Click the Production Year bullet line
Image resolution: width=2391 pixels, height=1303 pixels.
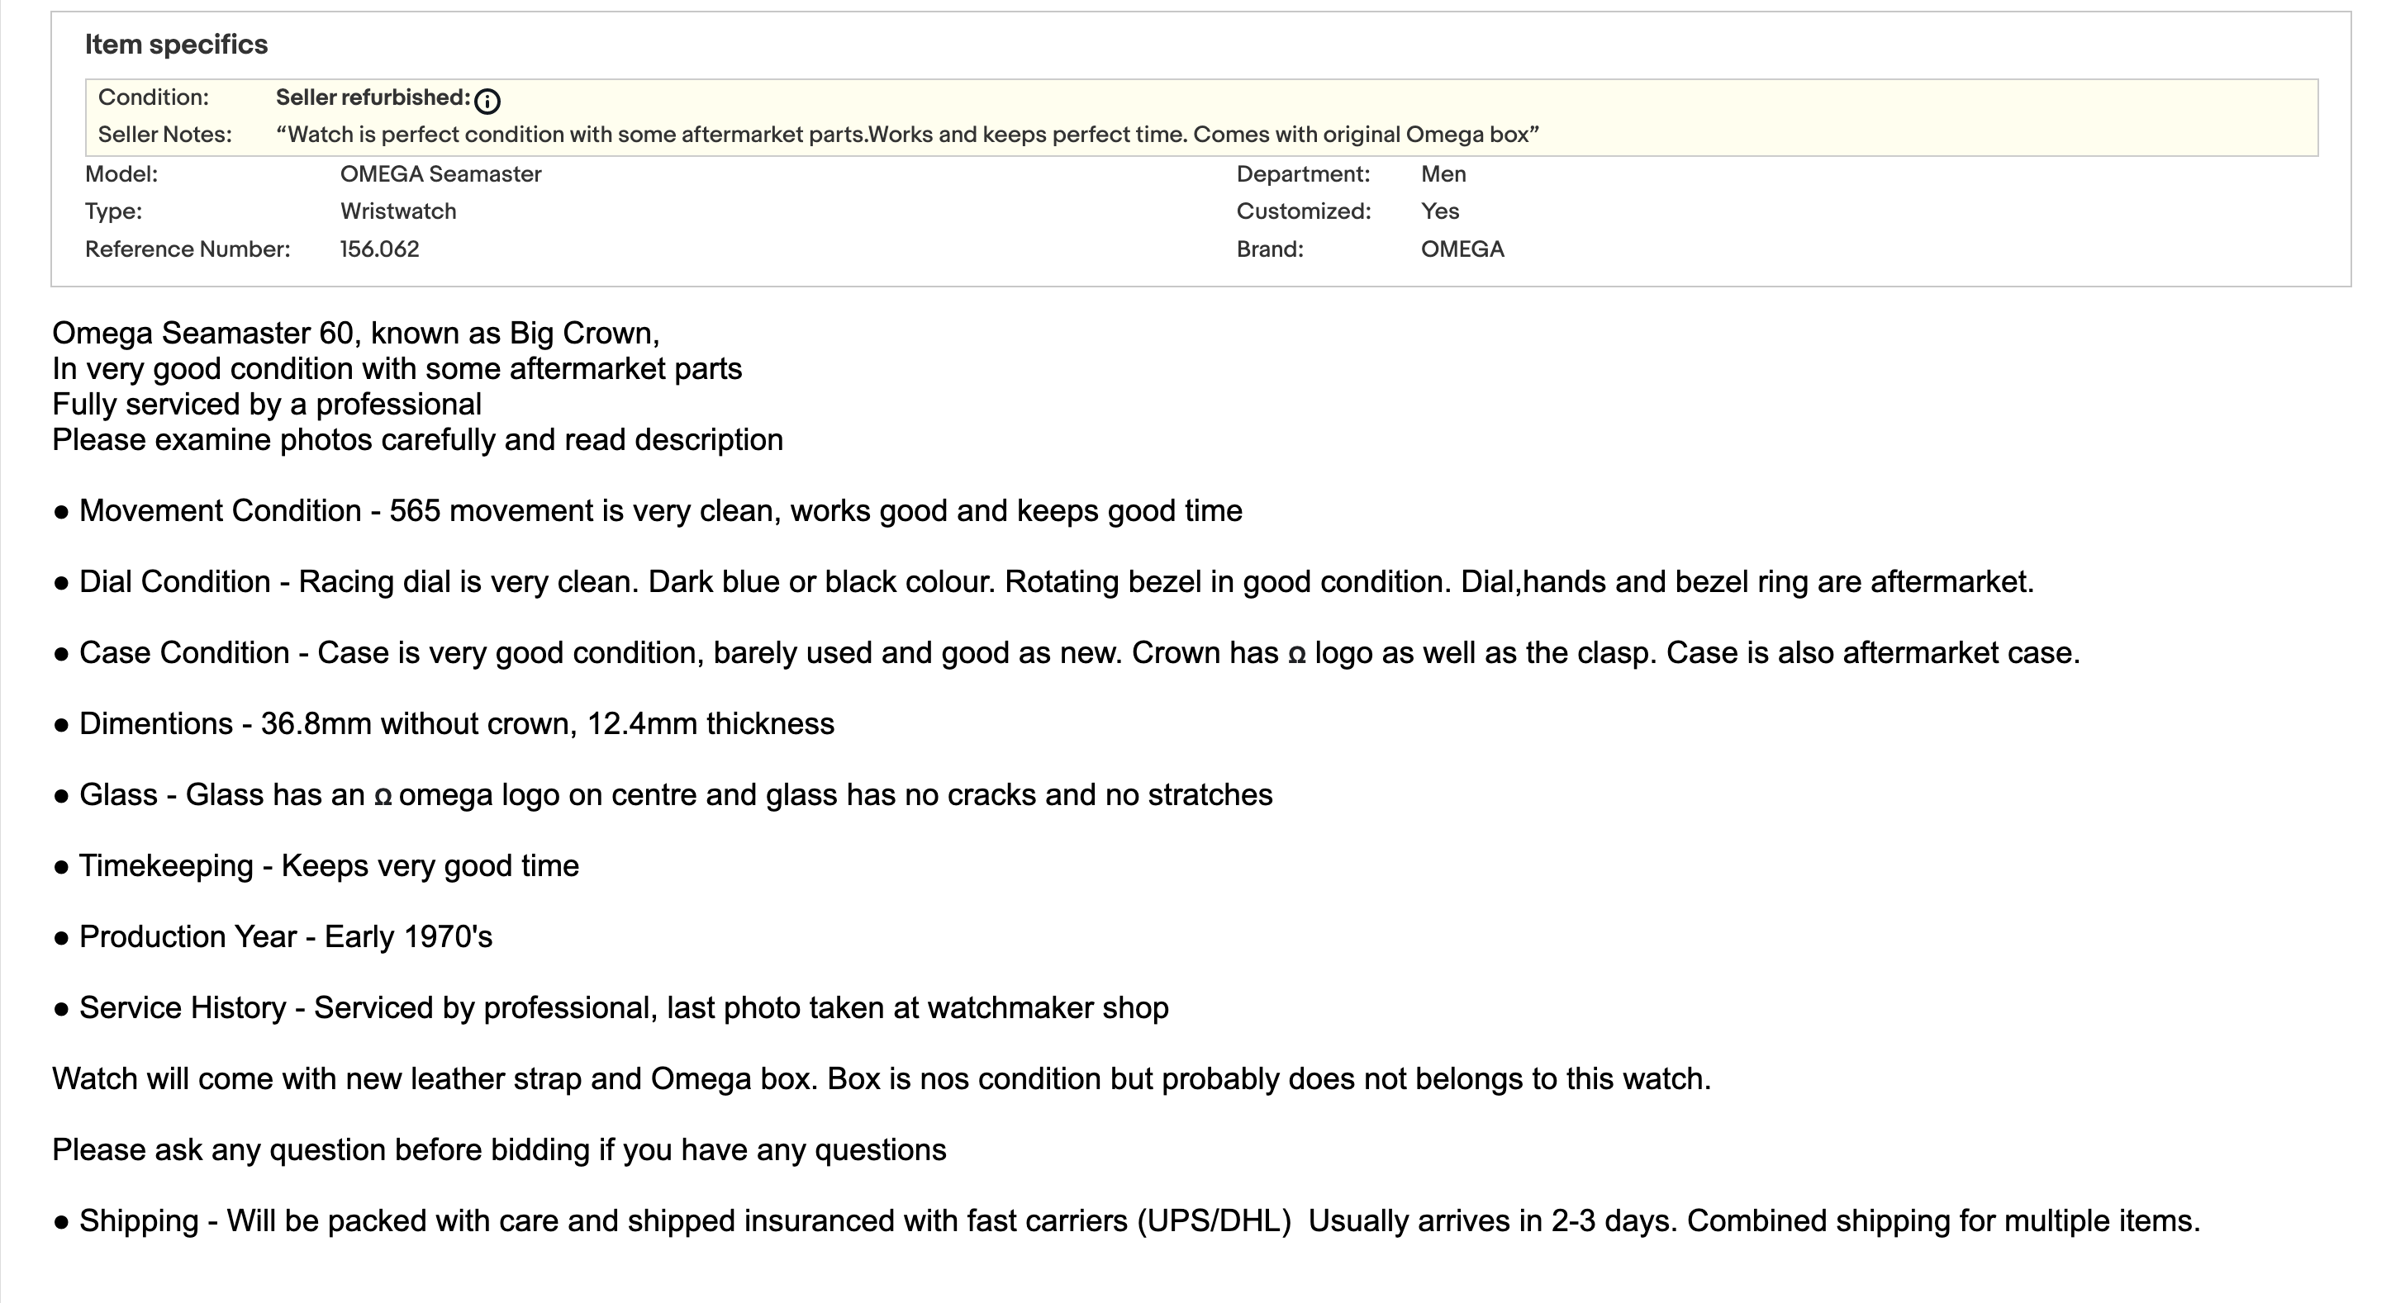coord(273,936)
